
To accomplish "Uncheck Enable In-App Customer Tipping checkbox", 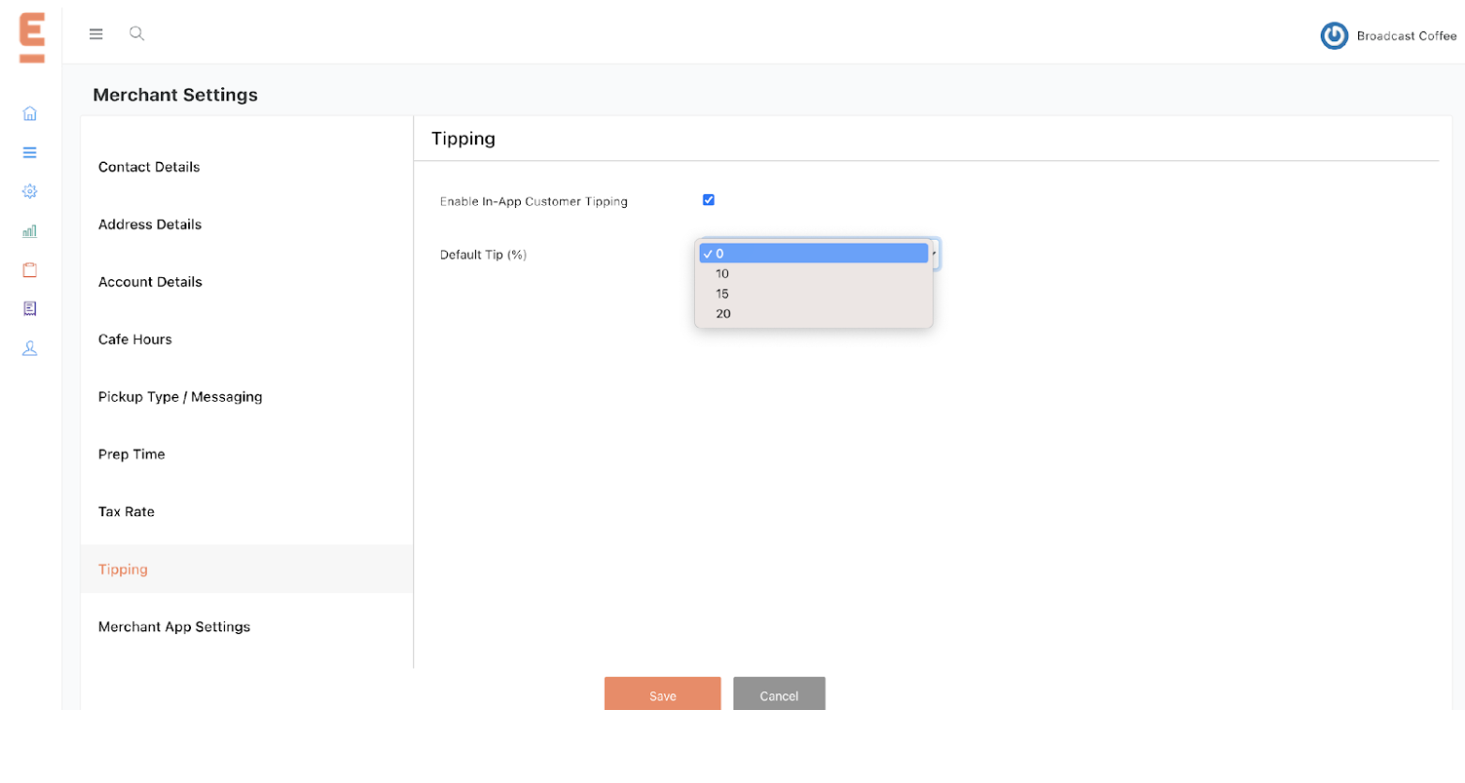I will 708,199.
